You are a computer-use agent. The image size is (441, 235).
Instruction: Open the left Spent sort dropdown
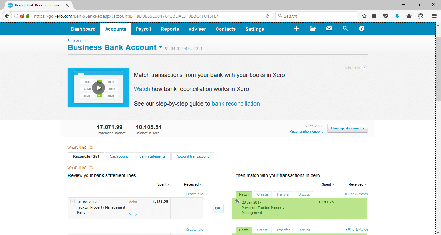pyautogui.click(x=163, y=184)
